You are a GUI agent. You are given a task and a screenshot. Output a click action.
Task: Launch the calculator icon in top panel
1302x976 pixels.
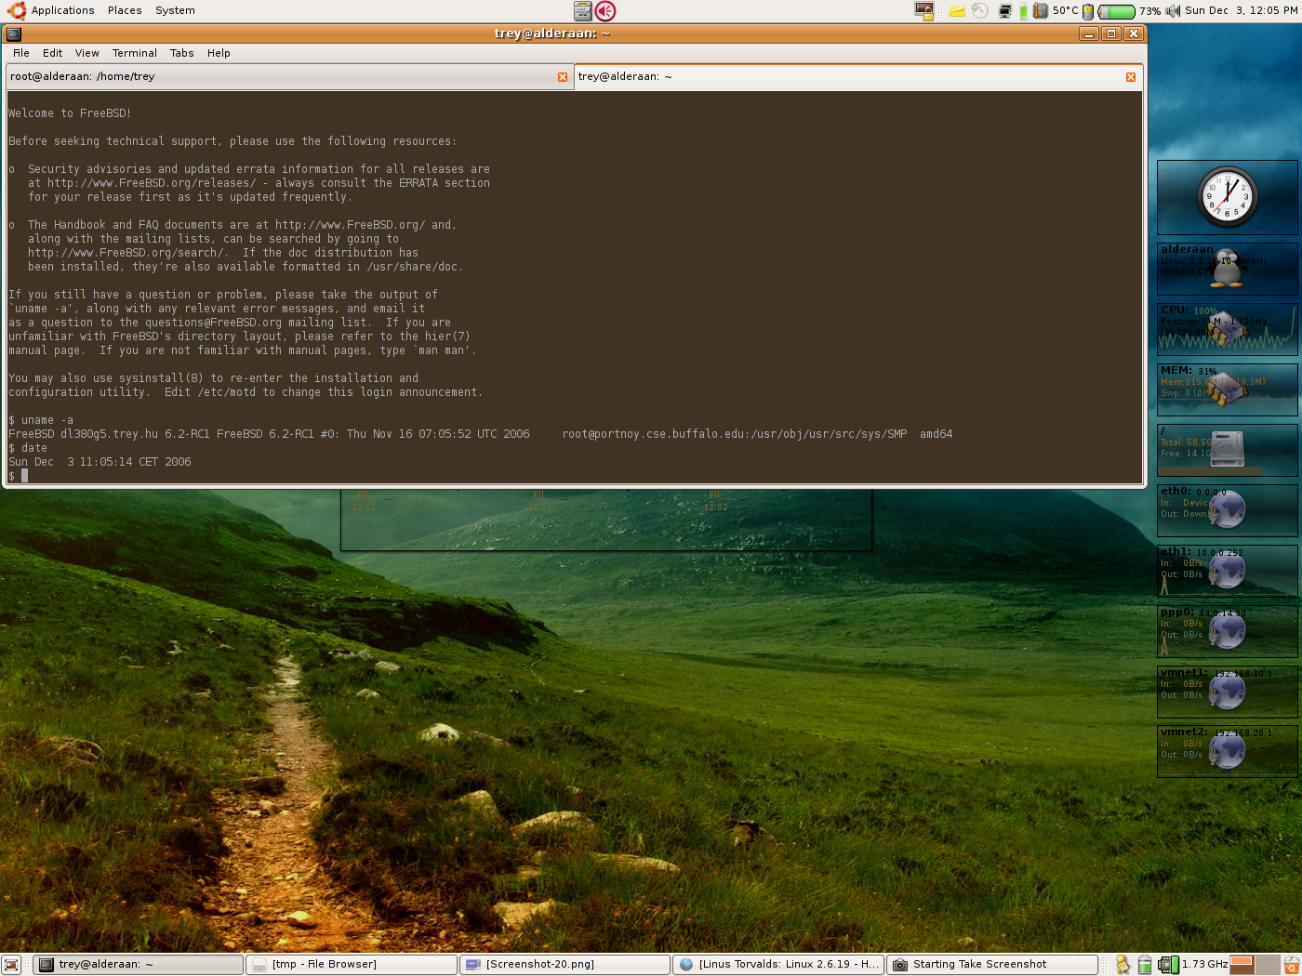coord(583,10)
